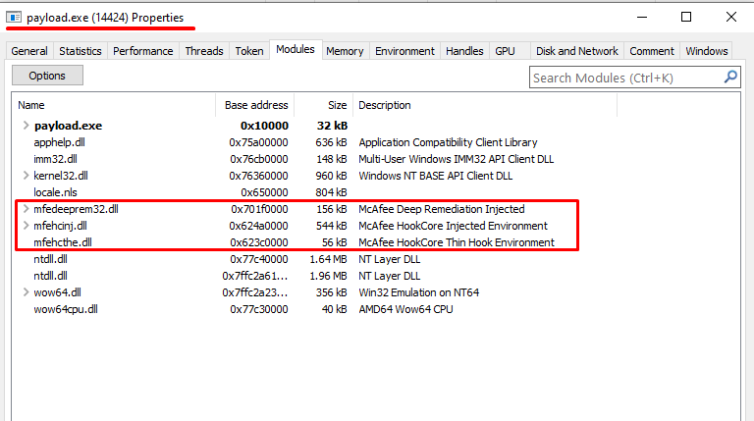Close the payload.exe Properties window
754x421 pixels.
[x=730, y=18]
